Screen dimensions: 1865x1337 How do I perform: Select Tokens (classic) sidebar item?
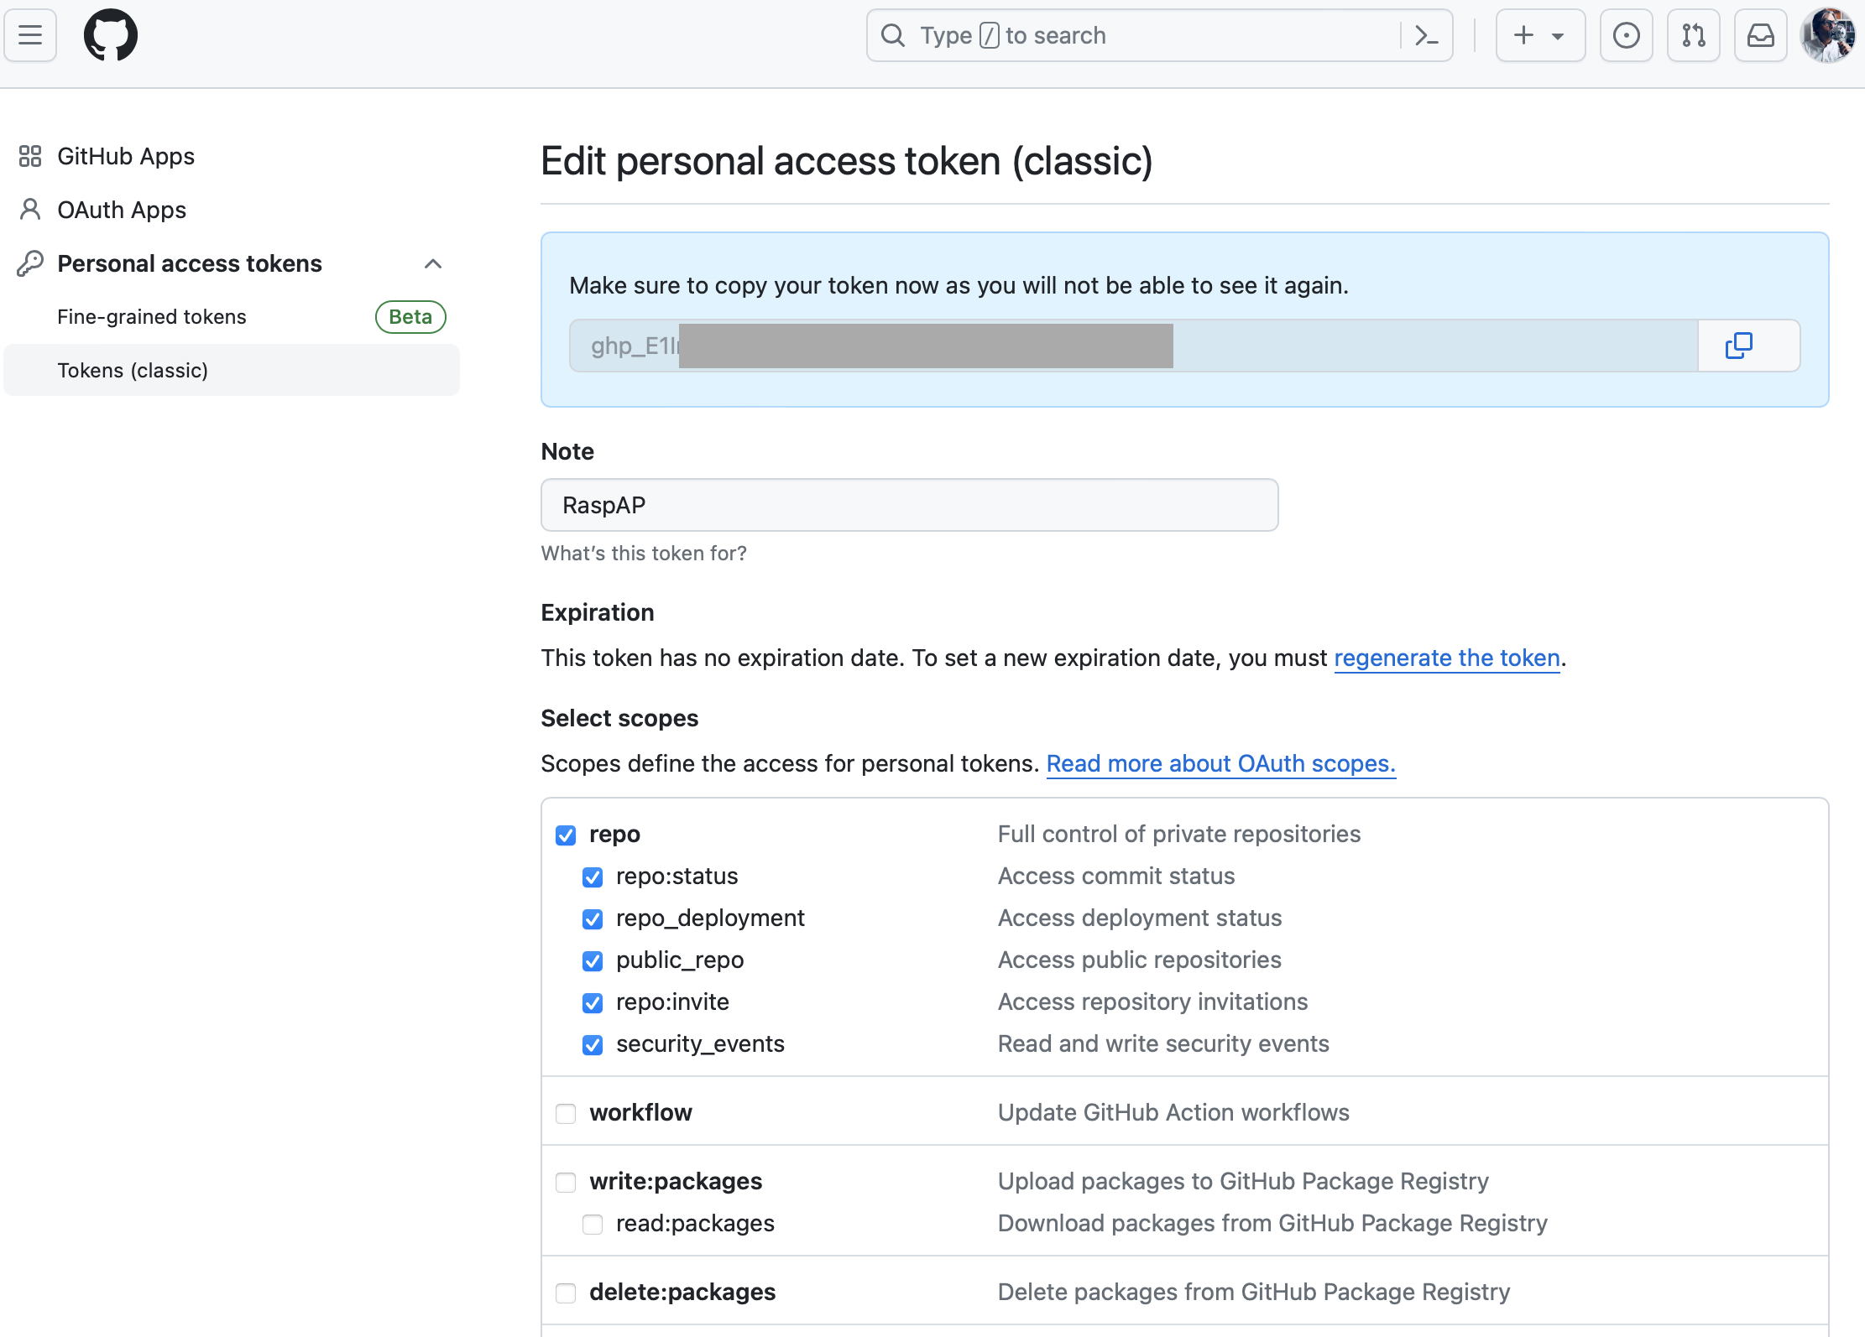[x=232, y=370]
